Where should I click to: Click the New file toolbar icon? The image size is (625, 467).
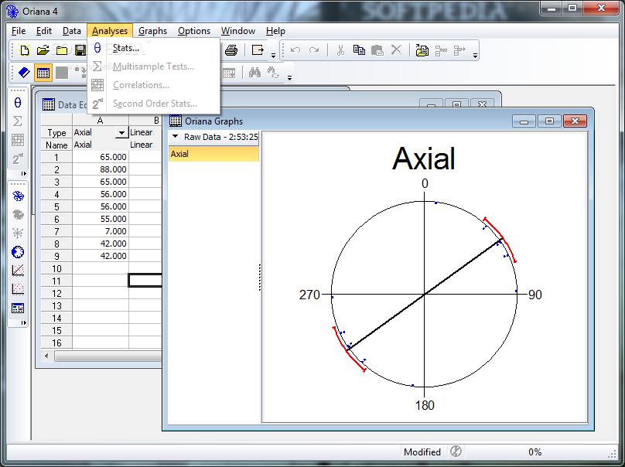pos(25,50)
